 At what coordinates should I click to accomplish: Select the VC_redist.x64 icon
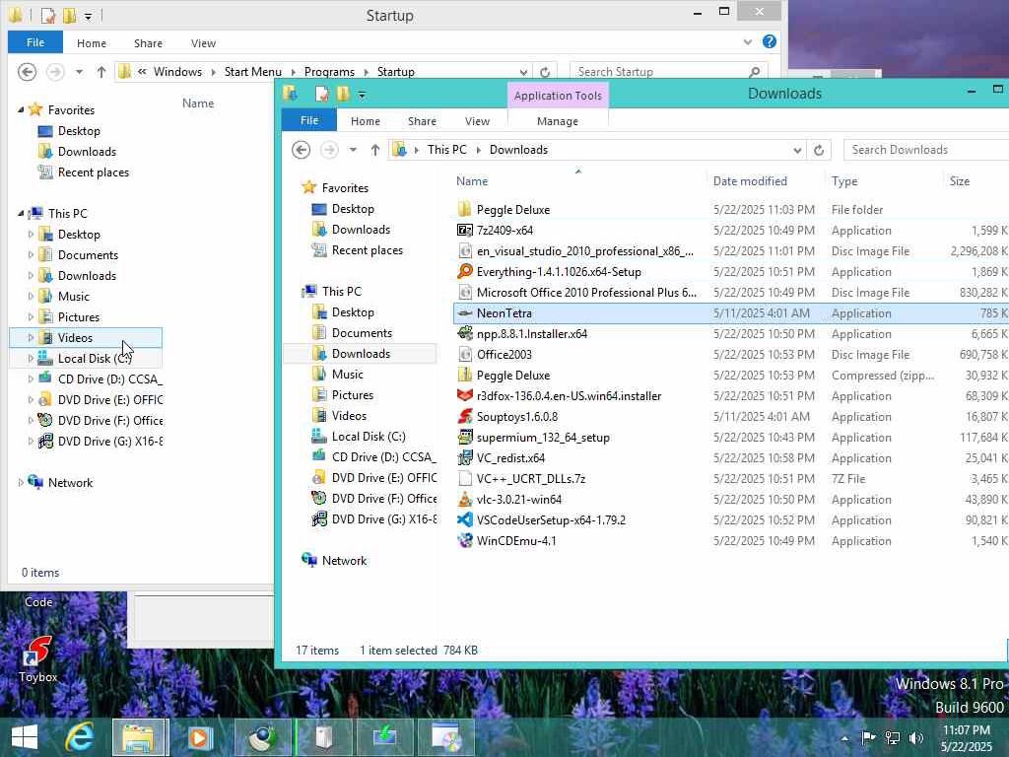[x=465, y=457]
